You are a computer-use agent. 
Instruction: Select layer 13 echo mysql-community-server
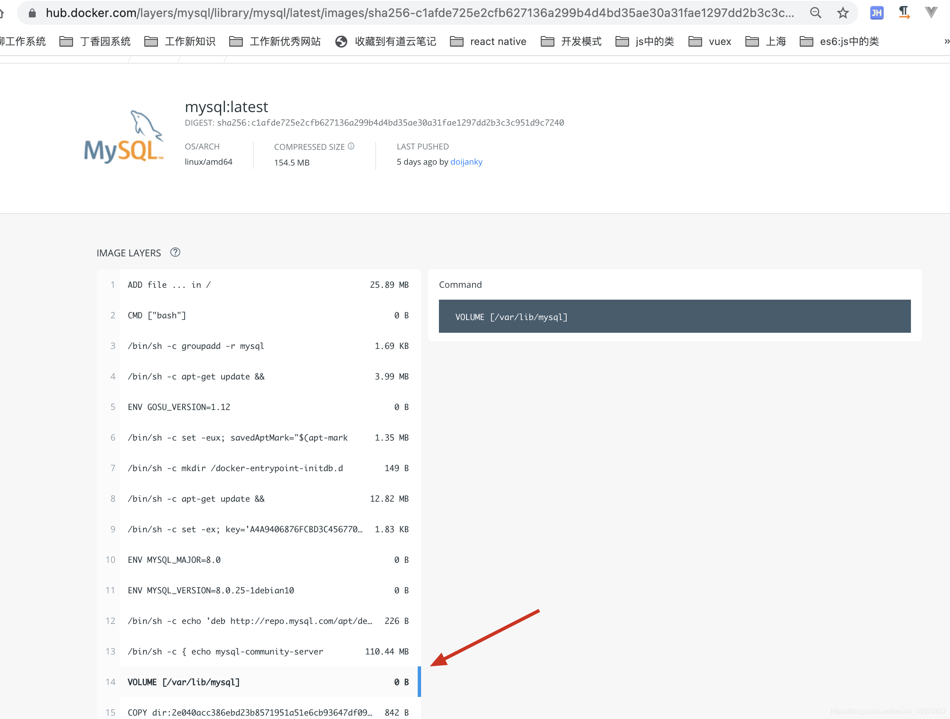click(x=259, y=652)
